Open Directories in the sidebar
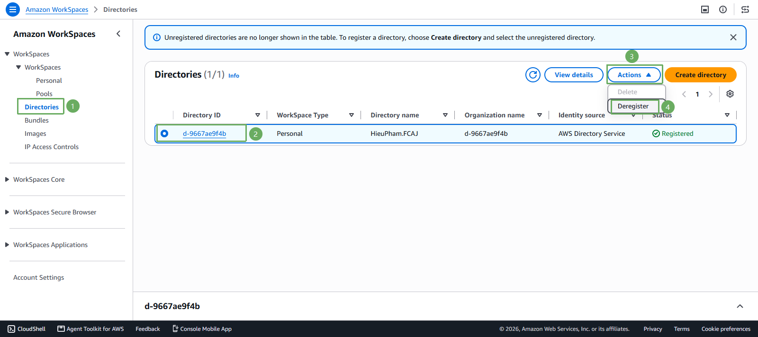The width and height of the screenshot is (758, 337). 42,107
